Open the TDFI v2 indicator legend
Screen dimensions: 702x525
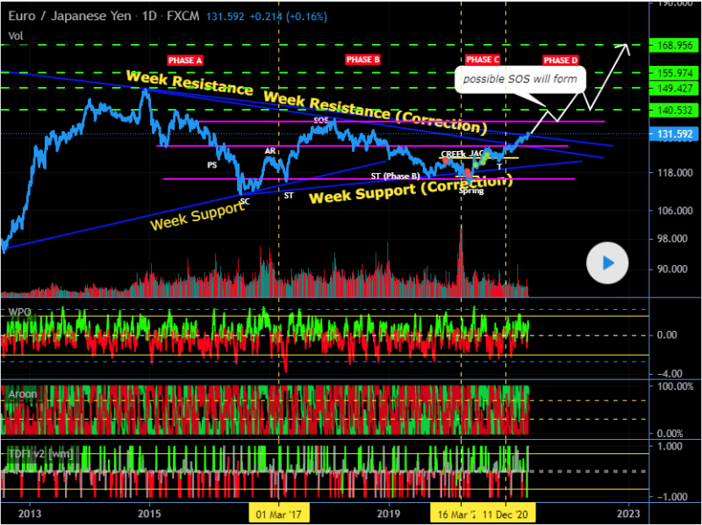click(39, 452)
